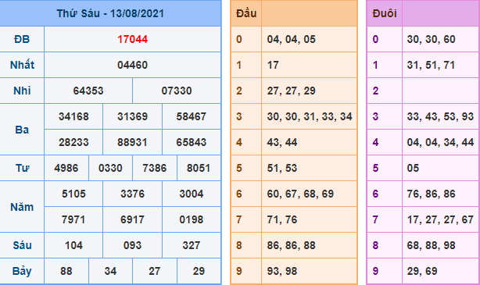Click Đầu row value 27, 27, 29
Image resolution: width=480 pixels, height=285 pixels.
pyautogui.click(x=291, y=91)
